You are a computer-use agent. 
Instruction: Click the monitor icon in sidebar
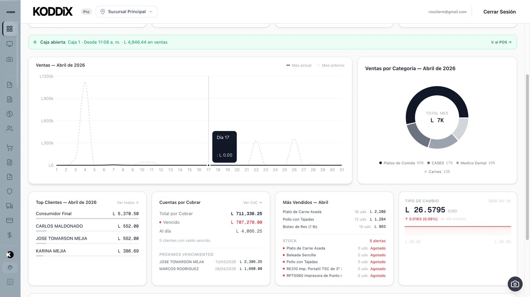tap(10, 44)
